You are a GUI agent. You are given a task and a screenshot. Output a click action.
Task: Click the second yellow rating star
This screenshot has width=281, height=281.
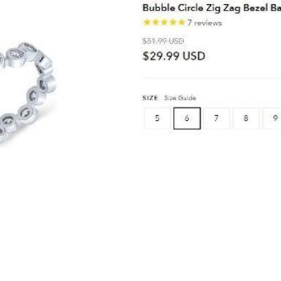click(x=155, y=22)
